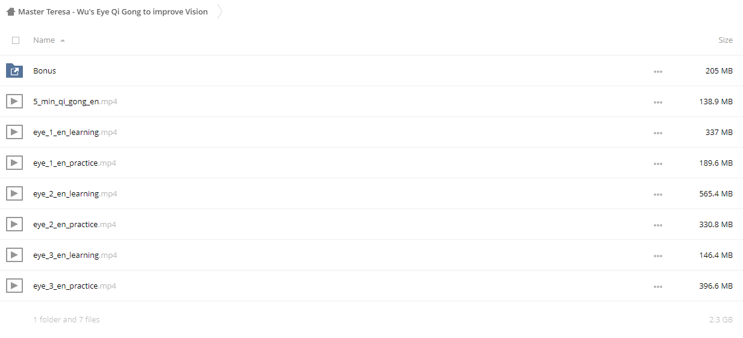Open the Bonus folder by name

[45, 70]
